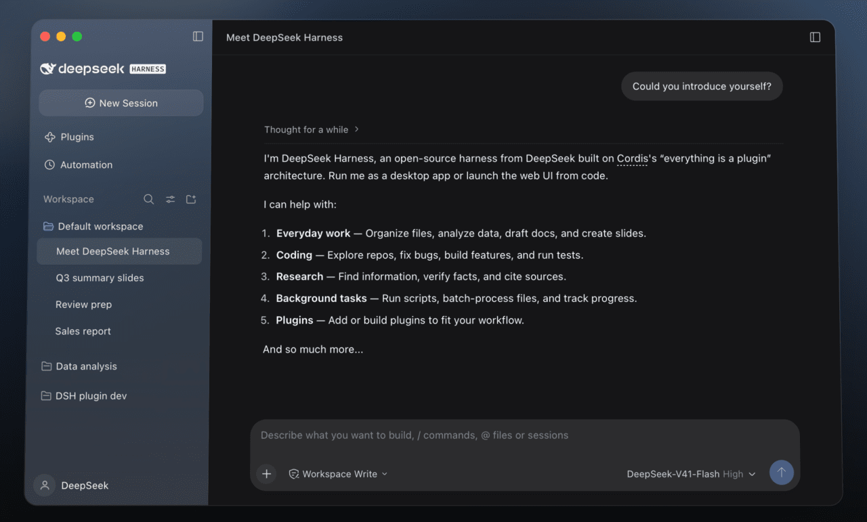Open the DeepSeek user profile

tap(73, 485)
